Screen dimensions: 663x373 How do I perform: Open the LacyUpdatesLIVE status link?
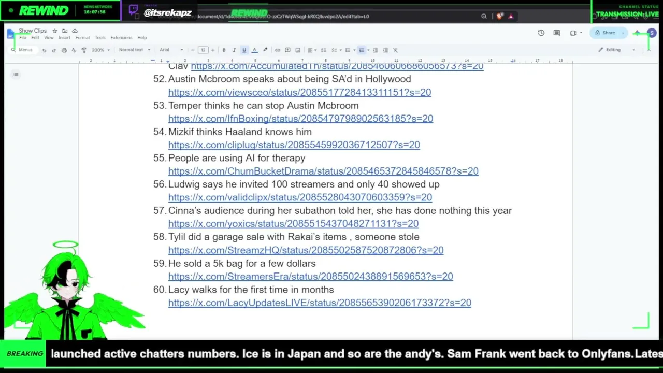click(x=320, y=303)
